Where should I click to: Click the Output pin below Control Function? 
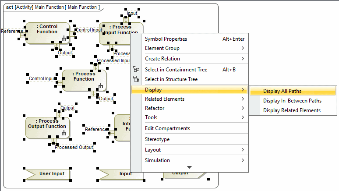point(56,47)
